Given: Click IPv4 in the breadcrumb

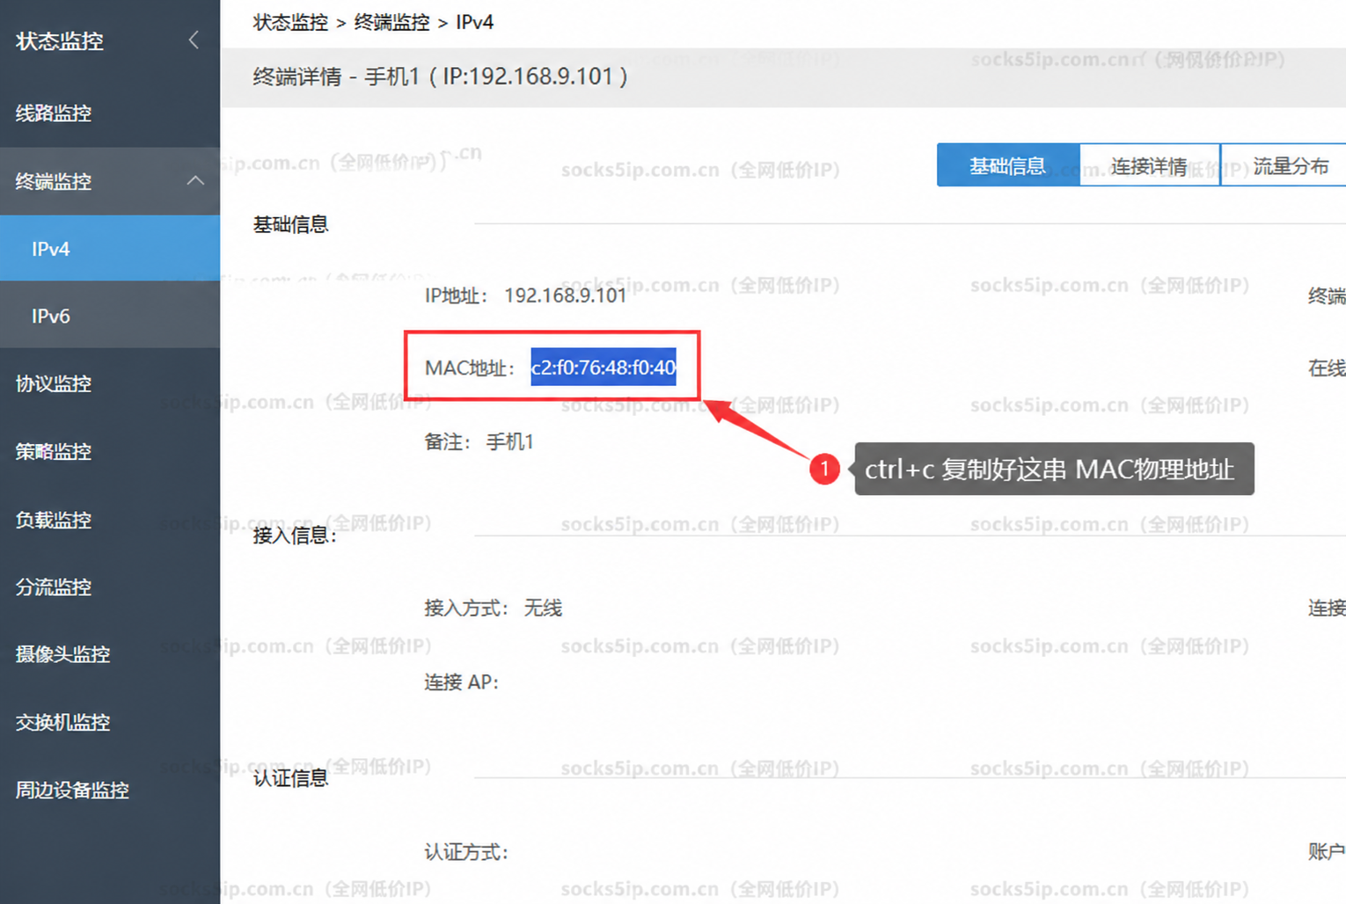Looking at the screenshot, I should tap(474, 22).
